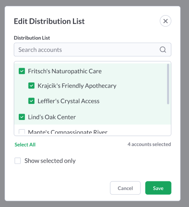Click the magnifier search icon

pyautogui.click(x=163, y=49)
